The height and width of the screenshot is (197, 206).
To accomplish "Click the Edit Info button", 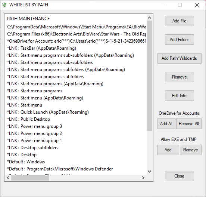I will click(x=180, y=96).
